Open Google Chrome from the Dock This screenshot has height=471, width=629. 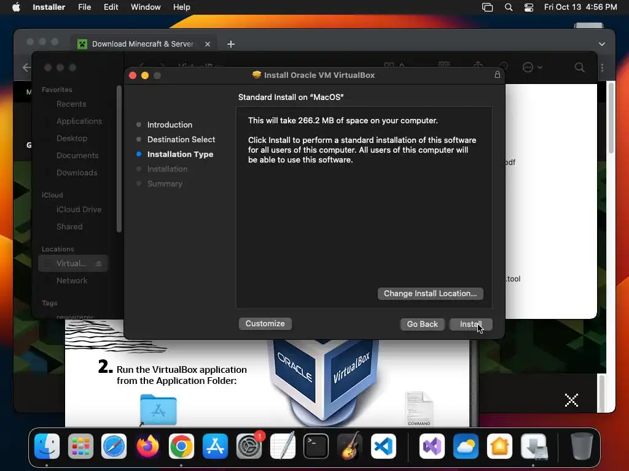181,446
